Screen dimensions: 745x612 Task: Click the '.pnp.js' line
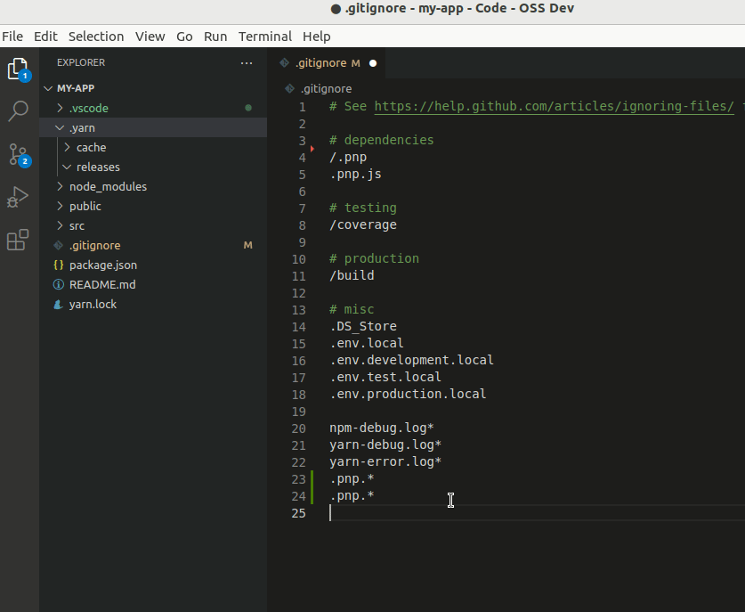tap(355, 174)
